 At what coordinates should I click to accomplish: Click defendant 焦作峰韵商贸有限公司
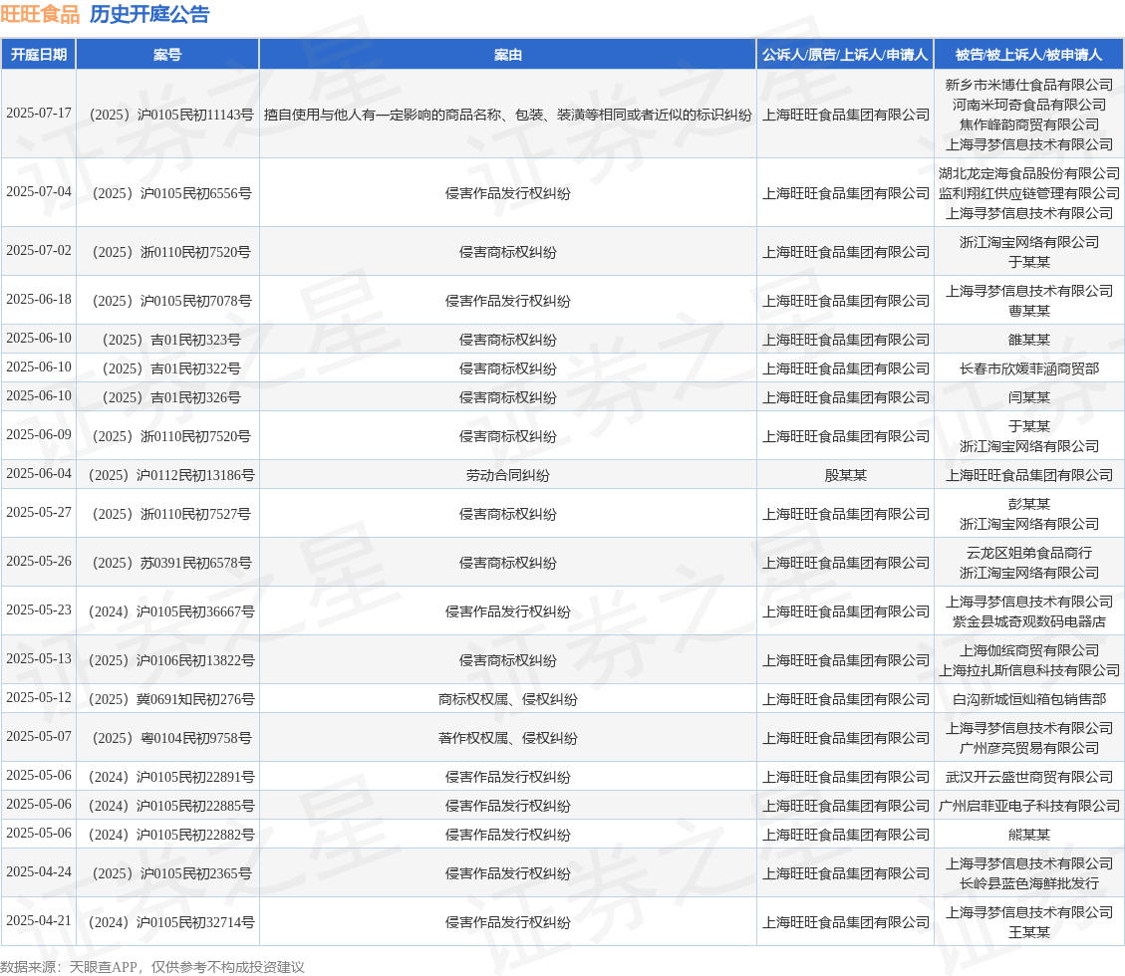[x=1029, y=124]
